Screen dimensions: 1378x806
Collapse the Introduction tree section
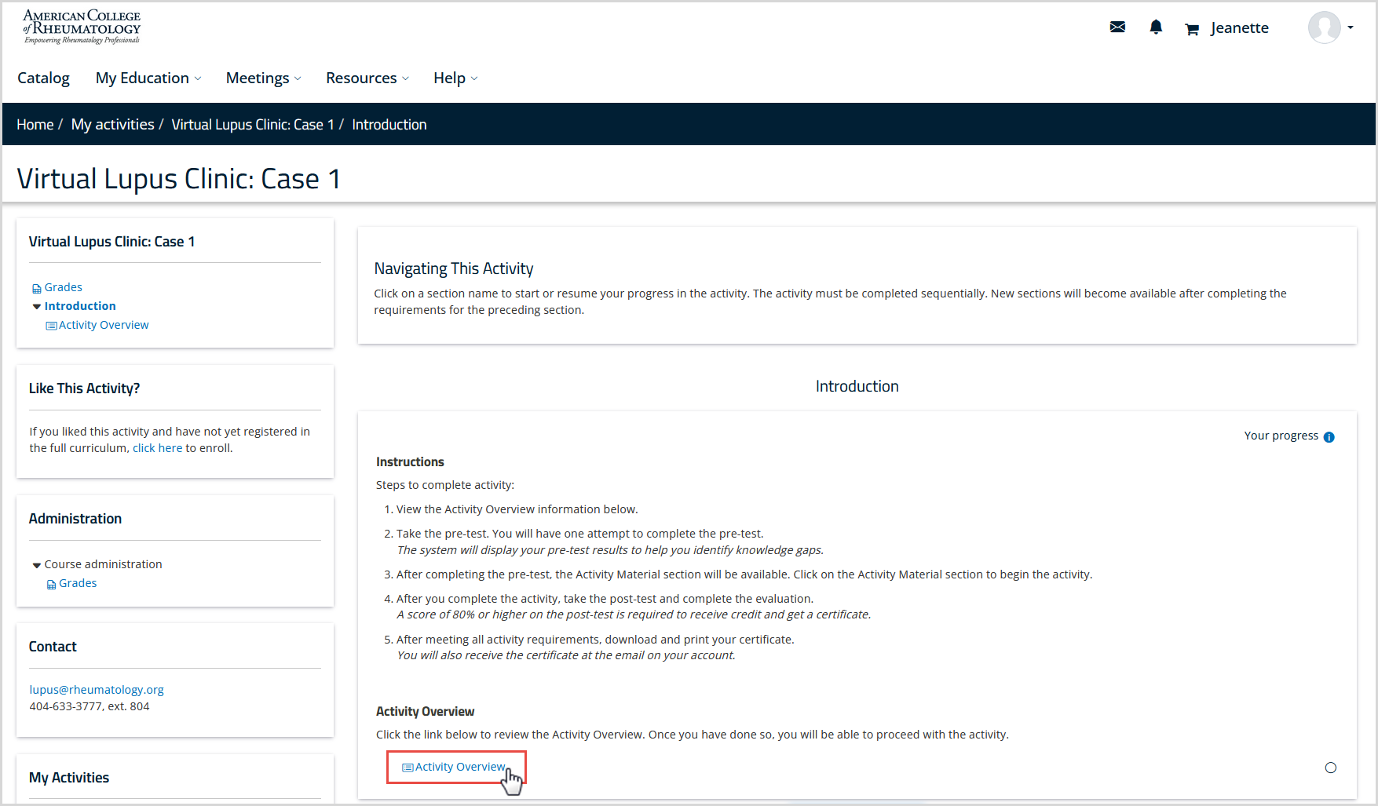(x=37, y=307)
